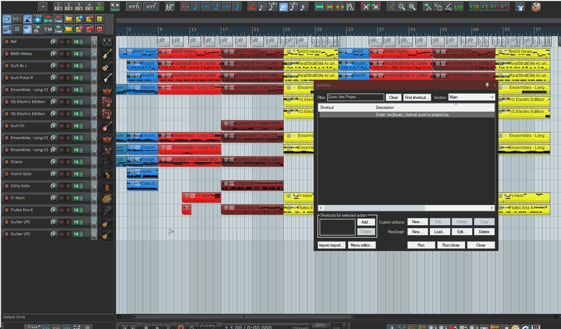561x329 pixels.
Task: Click the film clapper video icon
Action: tap(38, 19)
